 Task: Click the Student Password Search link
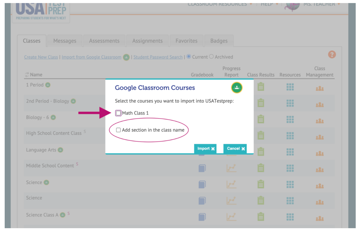click(158, 57)
